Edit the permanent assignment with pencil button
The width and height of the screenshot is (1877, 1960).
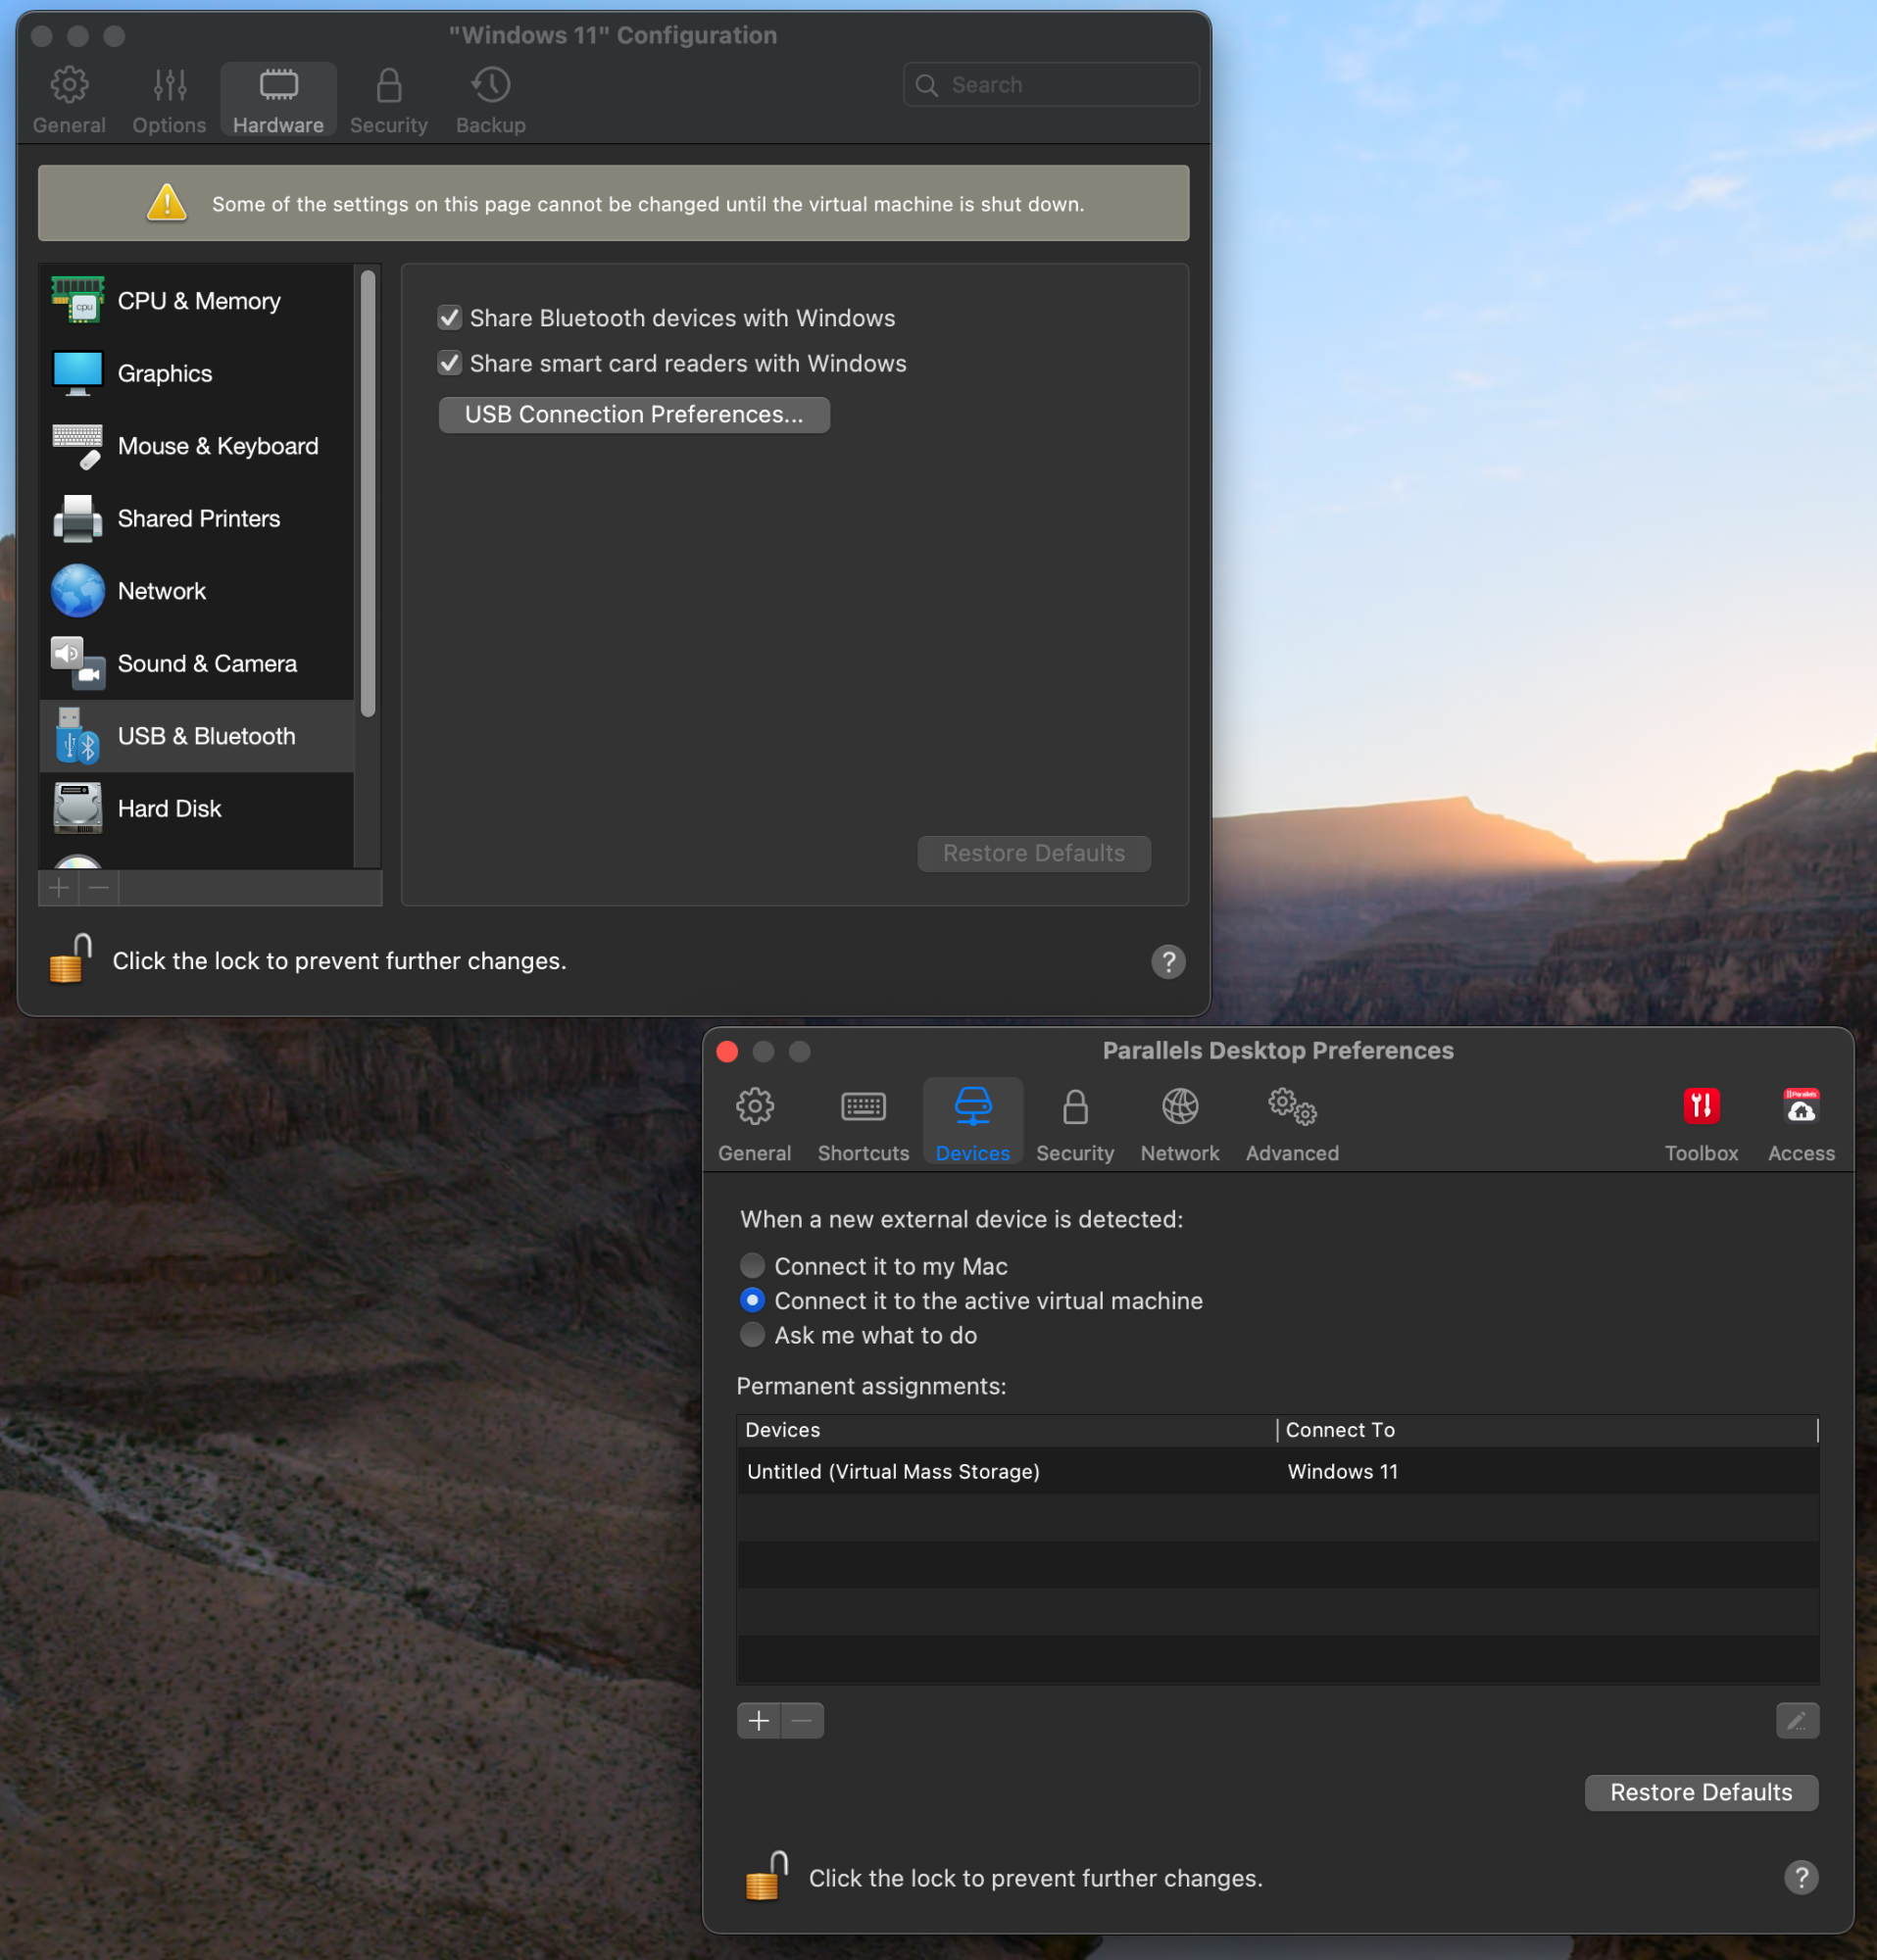1797,1720
